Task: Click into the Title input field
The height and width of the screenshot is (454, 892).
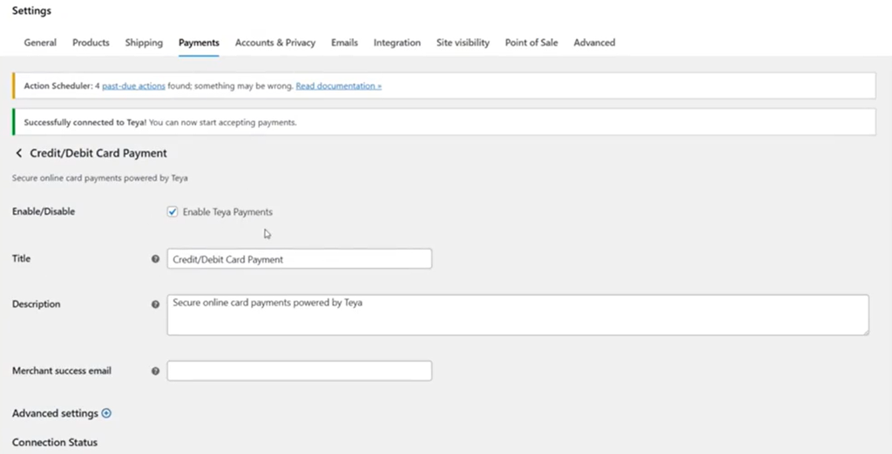Action: point(300,259)
